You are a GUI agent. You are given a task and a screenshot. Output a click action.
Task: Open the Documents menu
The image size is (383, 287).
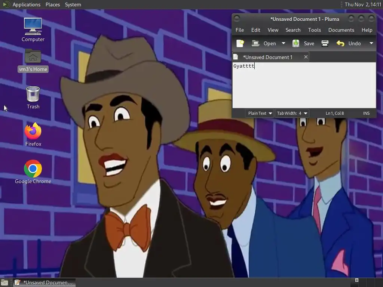pos(341,30)
